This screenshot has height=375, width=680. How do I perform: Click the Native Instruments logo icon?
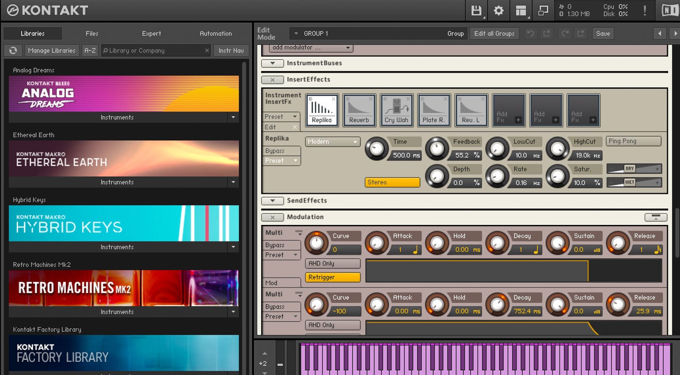point(670,10)
